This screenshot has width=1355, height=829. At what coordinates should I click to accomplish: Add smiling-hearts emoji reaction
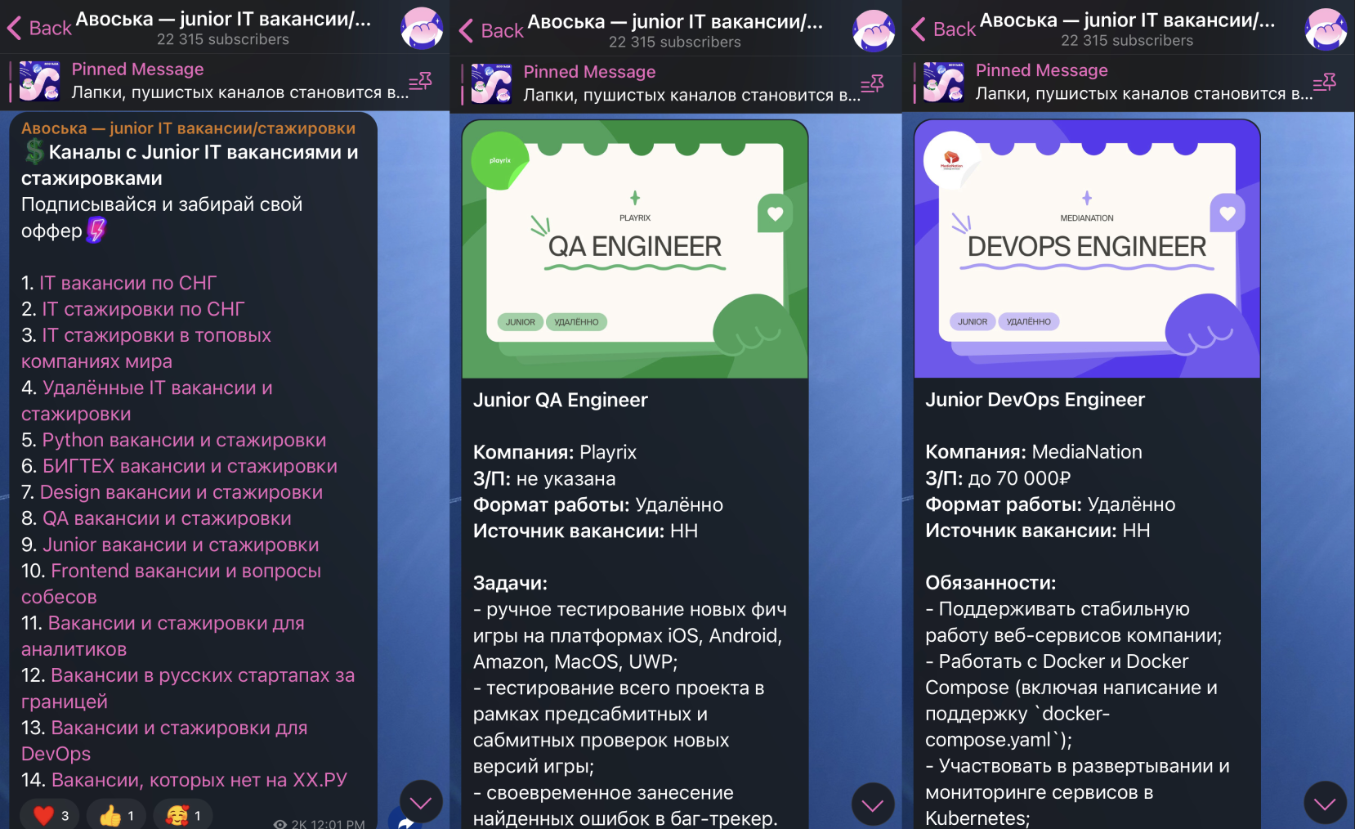click(183, 815)
